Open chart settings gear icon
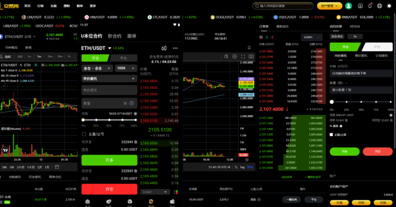Viewport: 396px width, 207px height. point(235,56)
